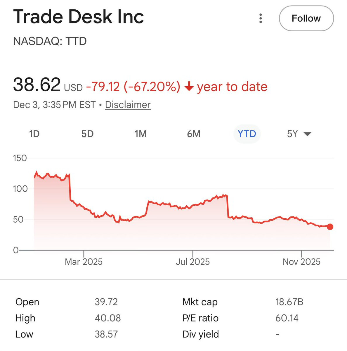Switch chart to 5D range
Image resolution: width=347 pixels, height=351 pixels.
[x=87, y=134]
